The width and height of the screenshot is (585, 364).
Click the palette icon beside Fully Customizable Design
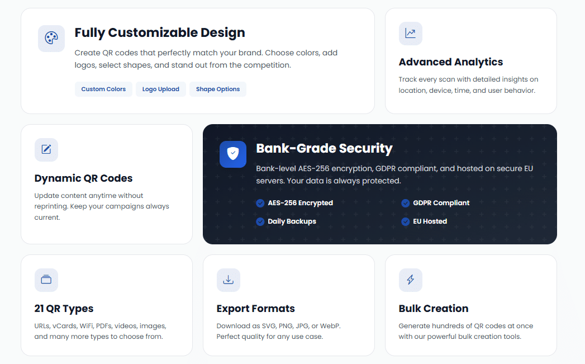(51, 38)
